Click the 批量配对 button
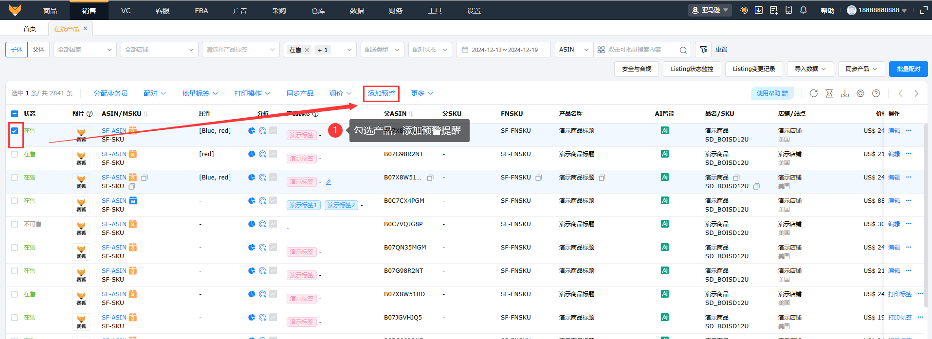932x339 pixels. [908, 69]
